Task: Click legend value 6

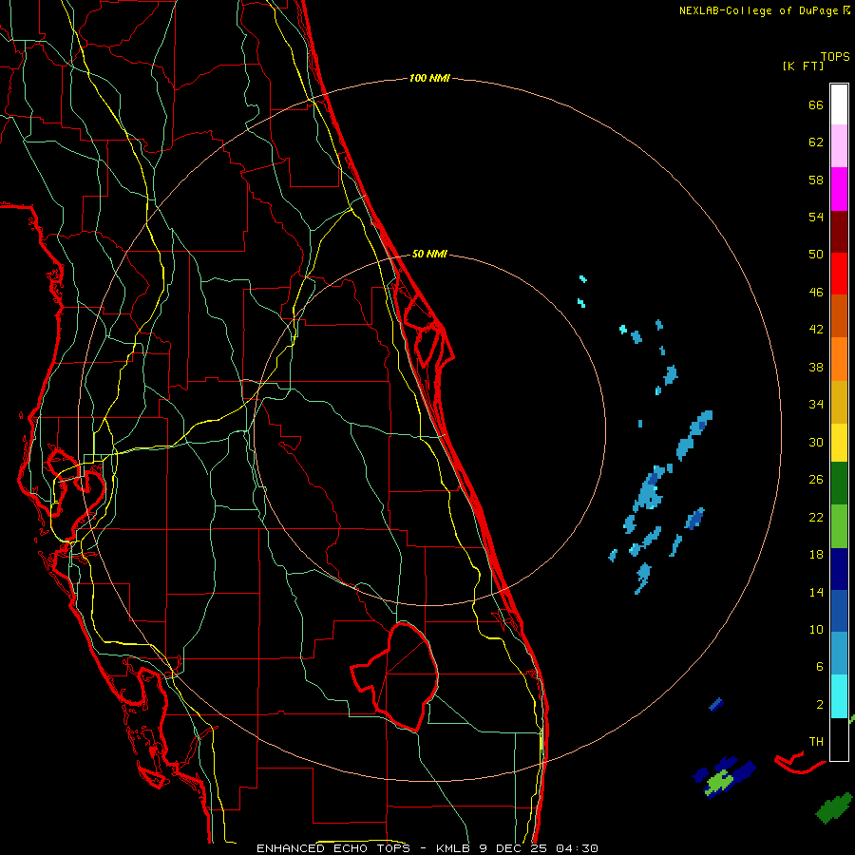Action: pyautogui.click(x=820, y=667)
